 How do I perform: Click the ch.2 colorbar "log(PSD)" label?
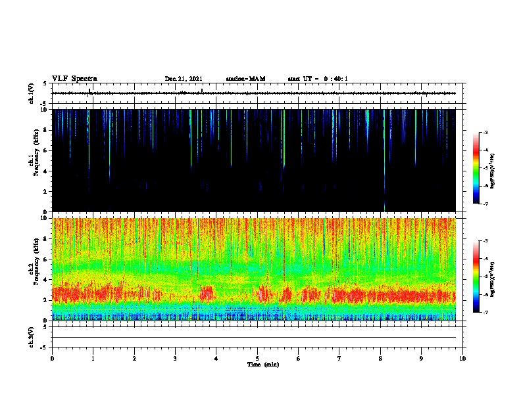(x=492, y=279)
